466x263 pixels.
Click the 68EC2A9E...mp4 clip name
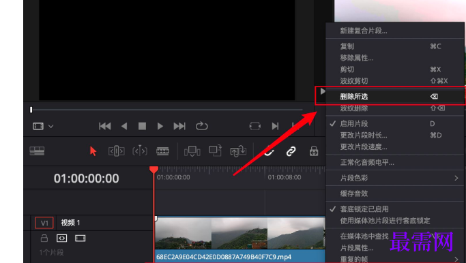224,257
